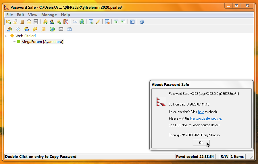Click the Email envelope drag-bar icon
Image resolution: width=258 pixels, height=164 pixels.
pos(61,29)
